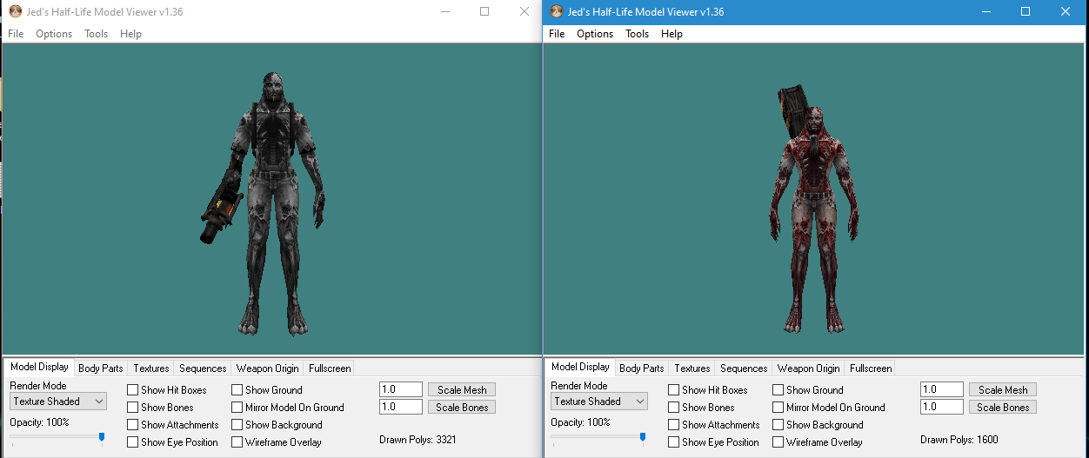Enable Show Ground in right window
Viewport: 1089px width, 458px height.
pyautogui.click(x=778, y=390)
